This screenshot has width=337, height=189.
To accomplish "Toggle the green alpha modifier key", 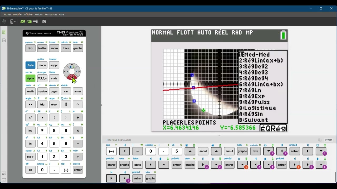I will [30, 78].
